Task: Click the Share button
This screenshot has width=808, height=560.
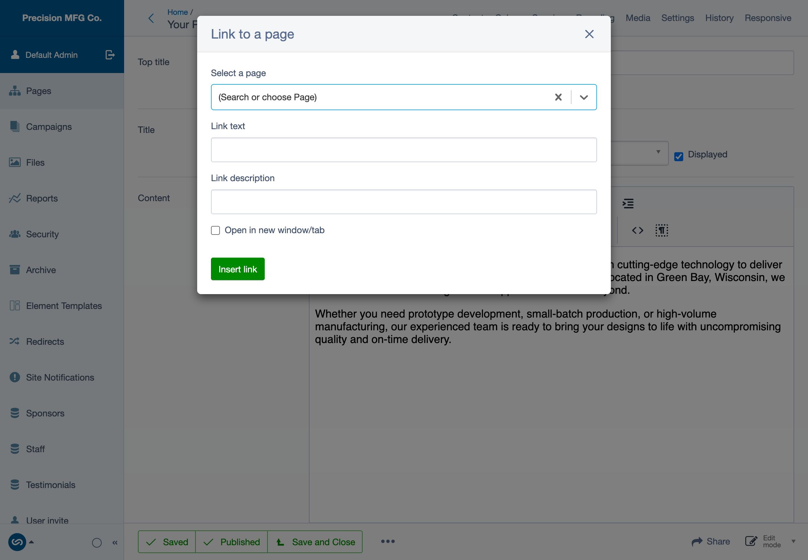Action: 710,541
